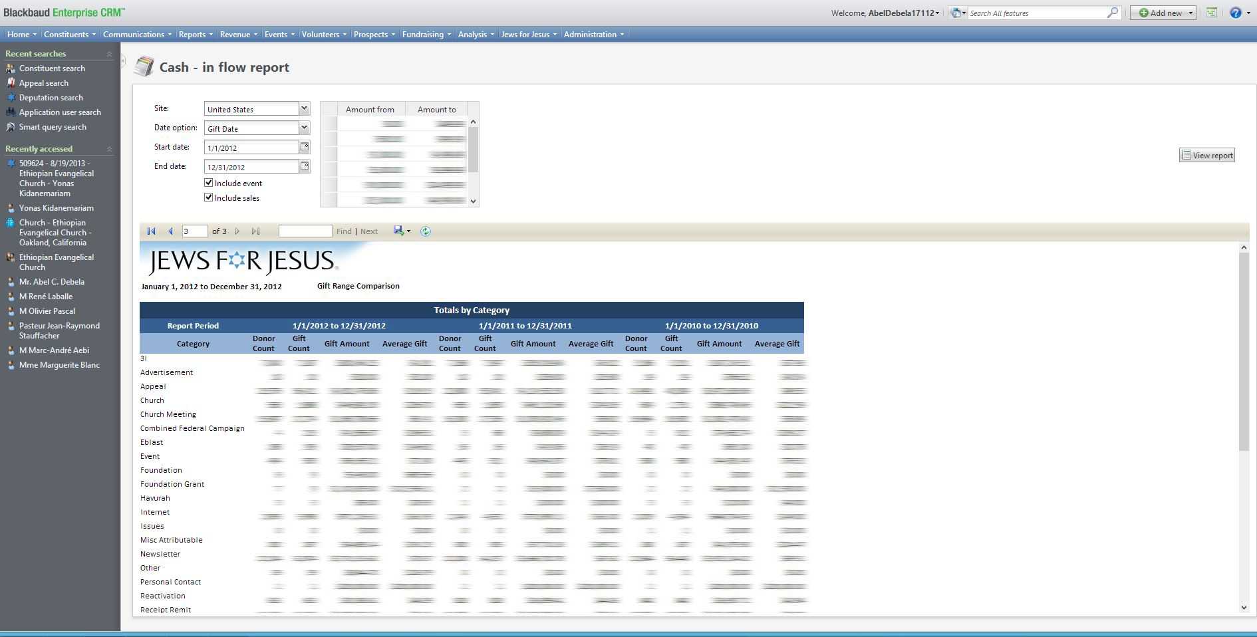Collapse Recent searches section
Screen dimensions: 1257x637
pyautogui.click(x=109, y=54)
